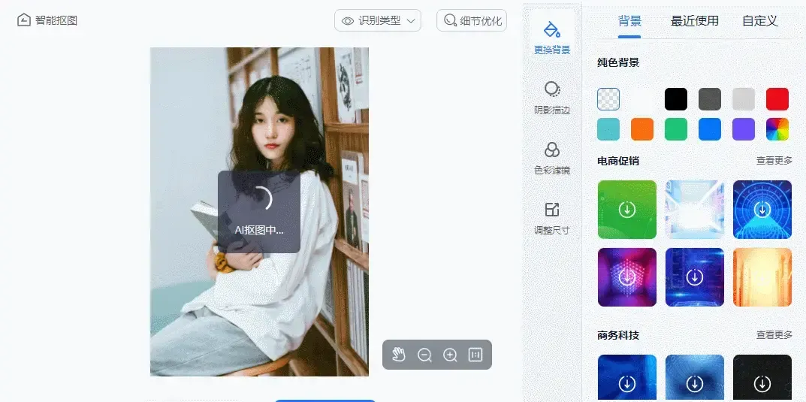806x402 pixels.
Task: Select the orange background swatch
Action: point(642,129)
